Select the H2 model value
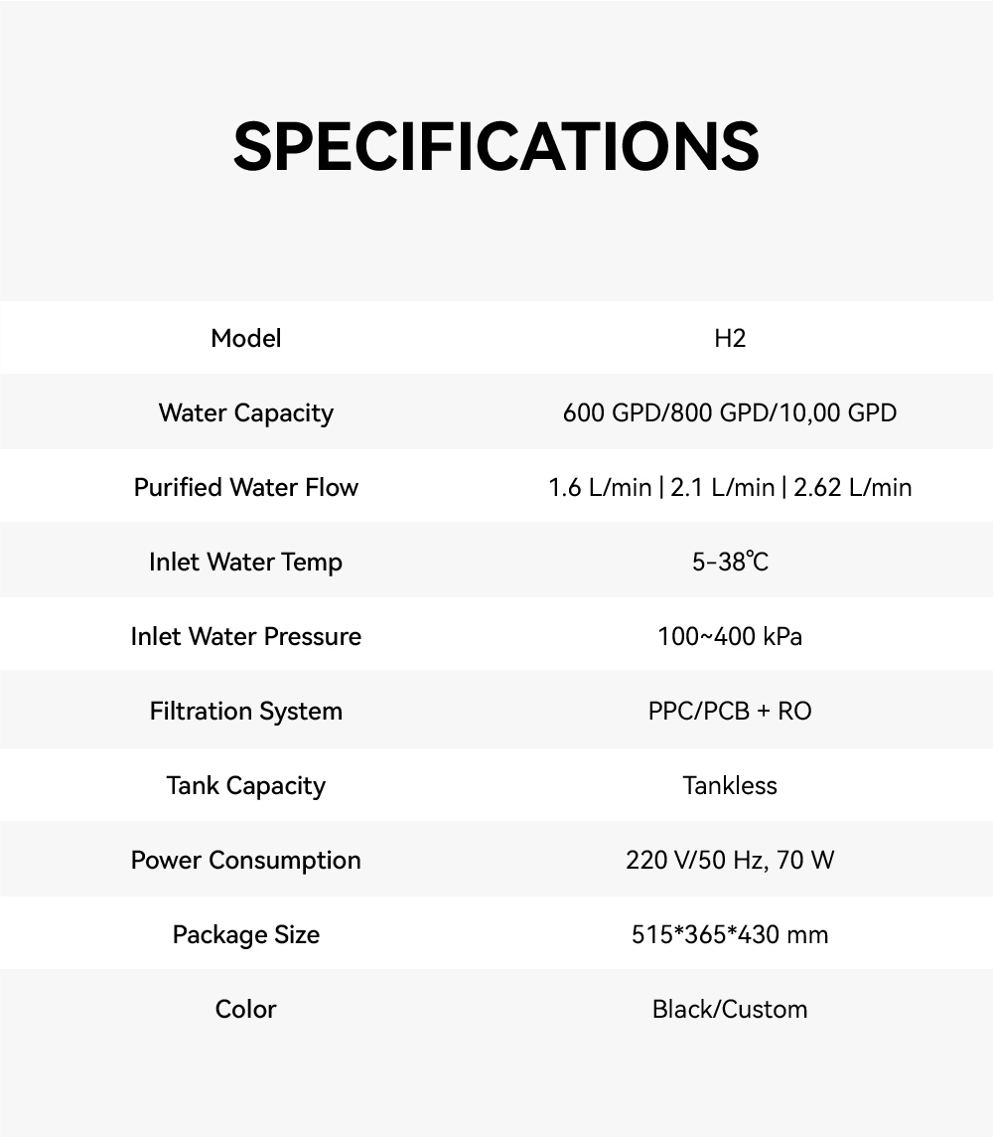The width and height of the screenshot is (993, 1137). [730, 338]
